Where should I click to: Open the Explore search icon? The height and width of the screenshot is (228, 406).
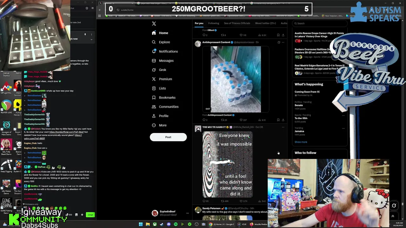[154, 42]
